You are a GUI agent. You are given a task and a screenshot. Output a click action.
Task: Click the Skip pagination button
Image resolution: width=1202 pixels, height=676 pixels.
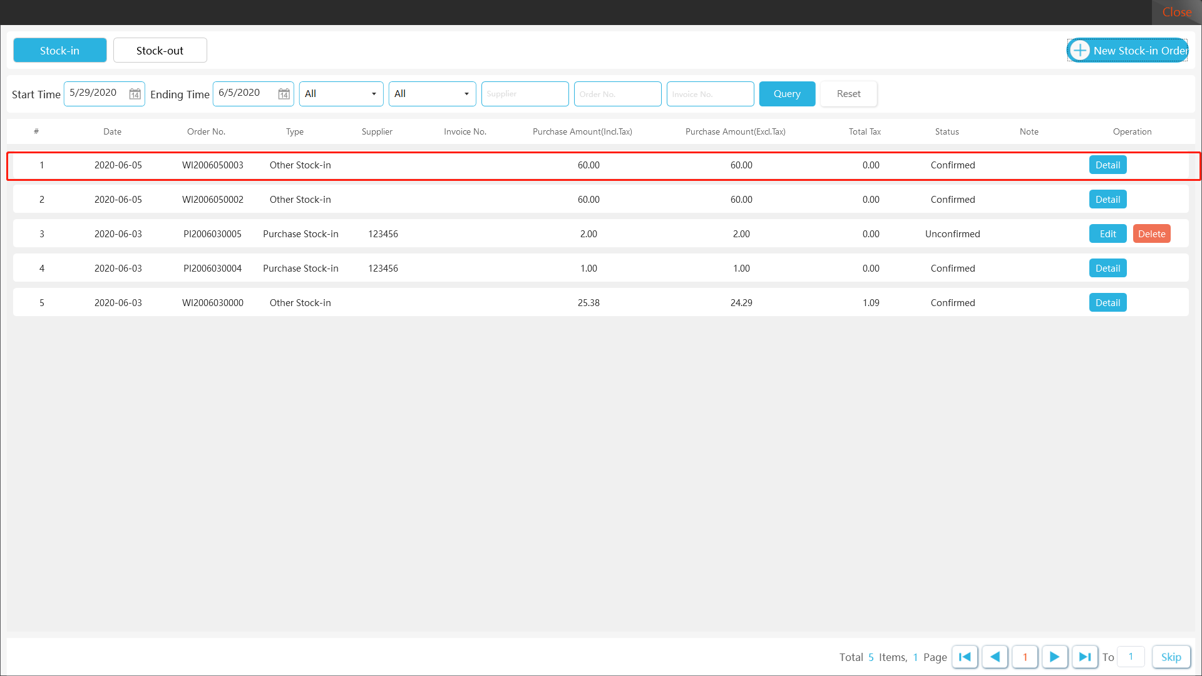point(1171,657)
